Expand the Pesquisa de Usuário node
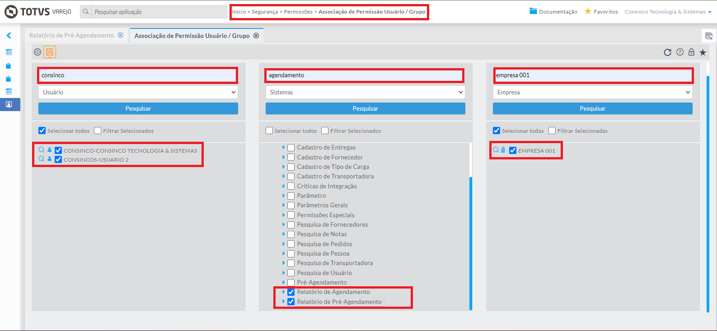The height and width of the screenshot is (331, 717). point(283,273)
